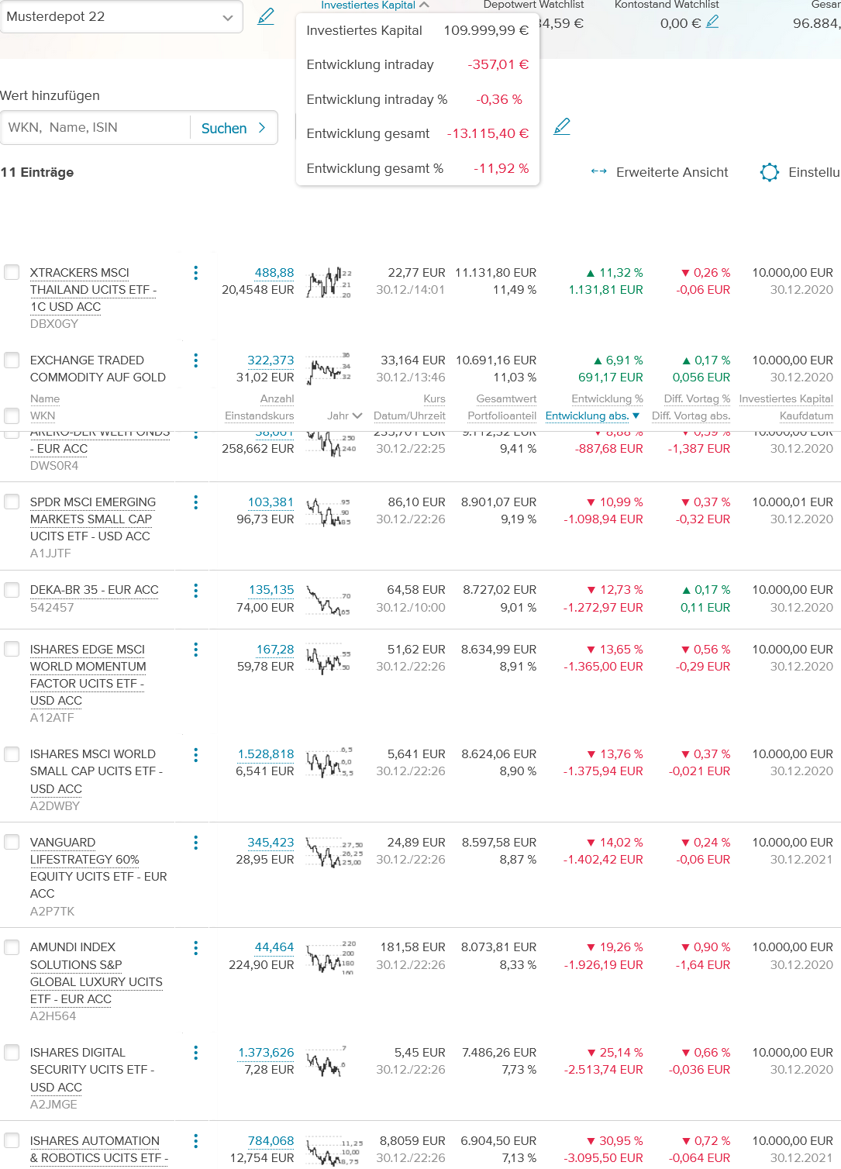This screenshot has width=841, height=1169.
Task: Click the Suchen search button
Action: [x=233, y=128]
